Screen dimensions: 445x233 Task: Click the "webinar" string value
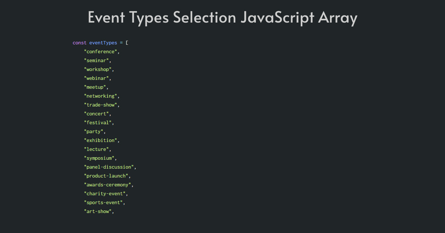click(x=96, y=78)
